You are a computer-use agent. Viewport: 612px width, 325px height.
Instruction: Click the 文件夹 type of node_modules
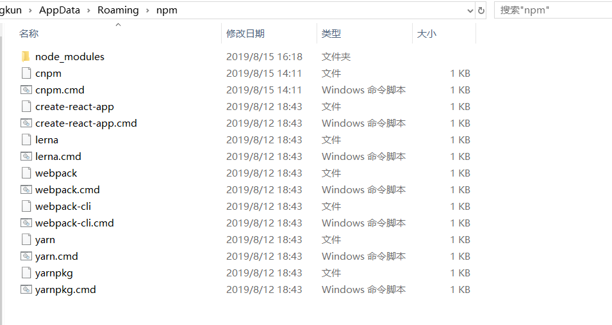(336, 57)
